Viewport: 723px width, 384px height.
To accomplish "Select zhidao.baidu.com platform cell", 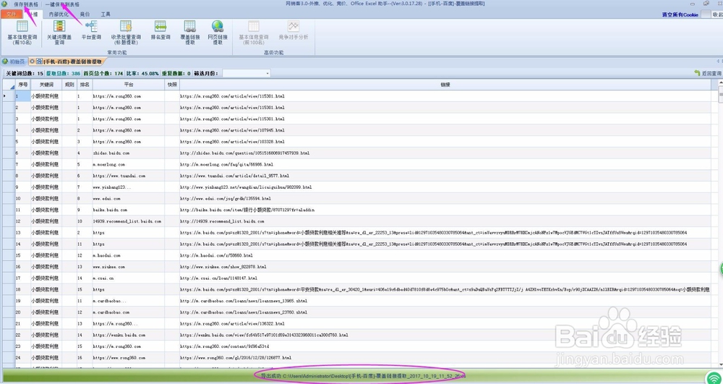I will [129, 153].
